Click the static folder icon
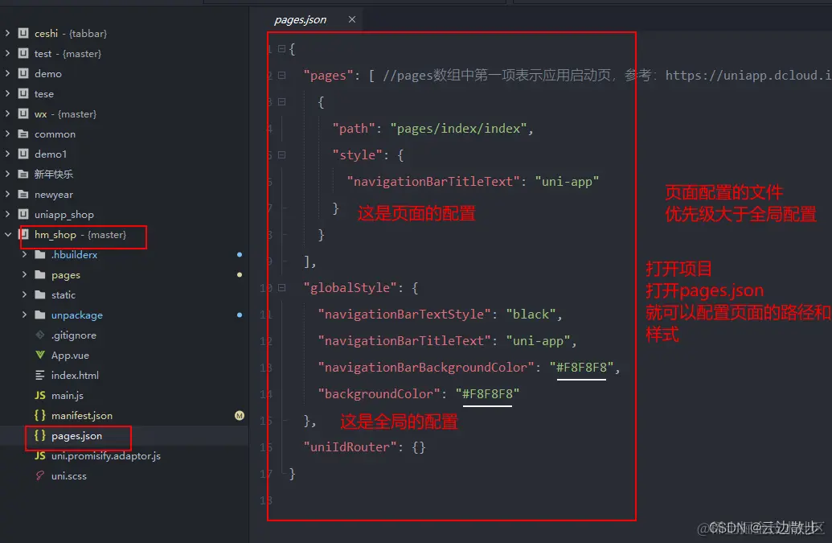 pyautogui.click(x=40, y=294)
